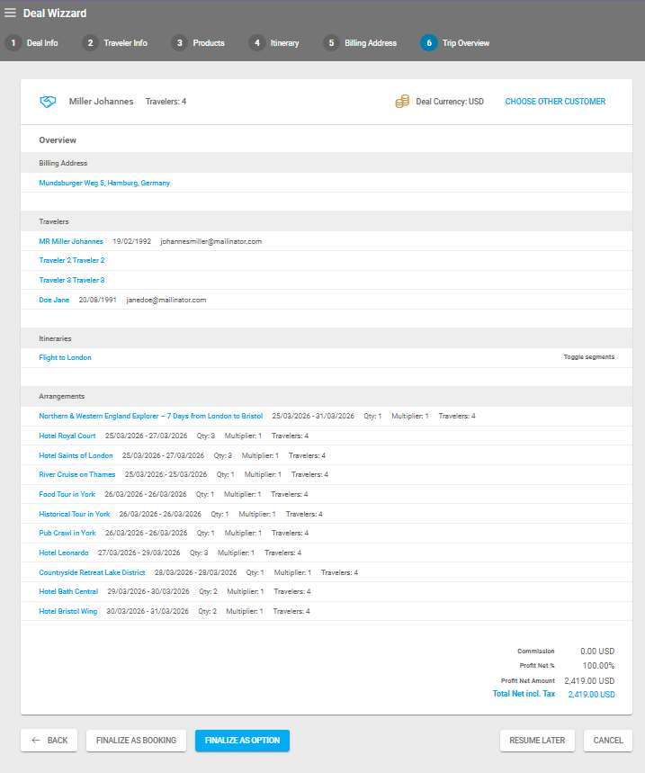Open traveler MR Miller Johannes
The width and height of the screenshot is (645, 773).
71,241
